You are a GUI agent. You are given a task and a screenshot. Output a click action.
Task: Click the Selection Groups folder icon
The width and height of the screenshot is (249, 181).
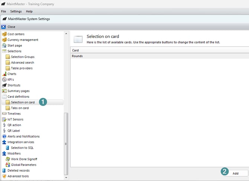(8, 57)
